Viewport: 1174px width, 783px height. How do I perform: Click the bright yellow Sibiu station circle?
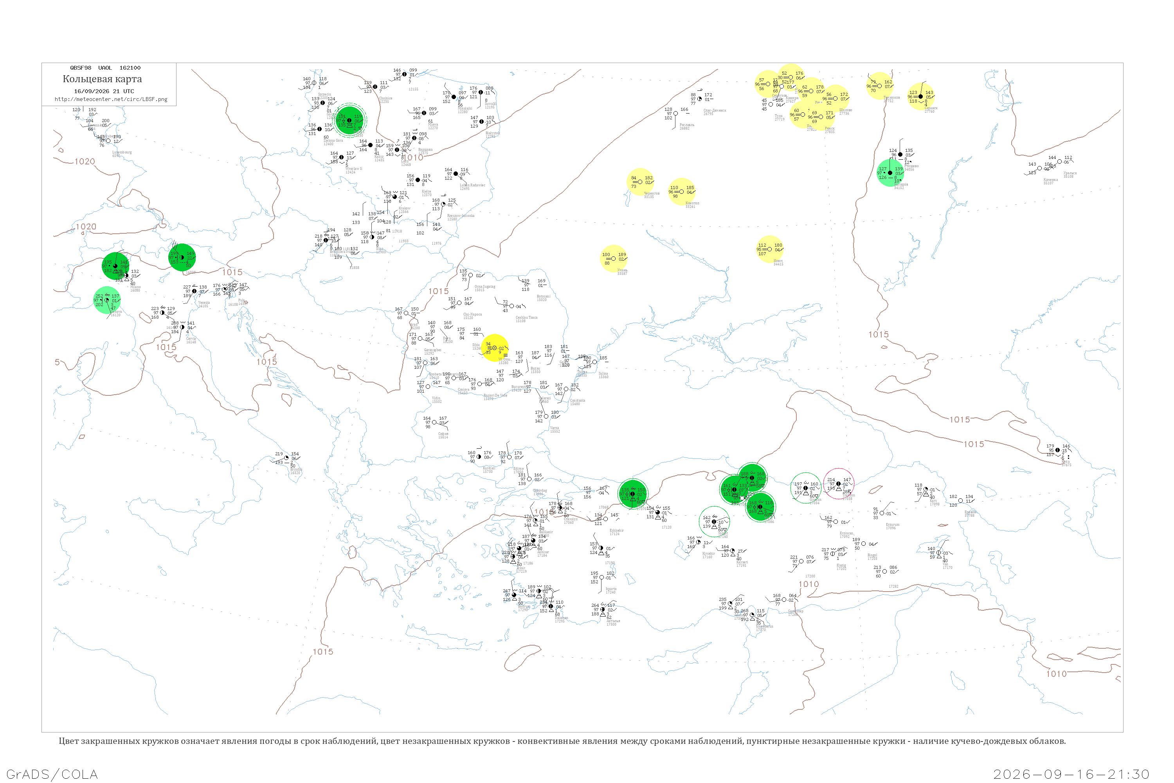(x=495, y=348)
